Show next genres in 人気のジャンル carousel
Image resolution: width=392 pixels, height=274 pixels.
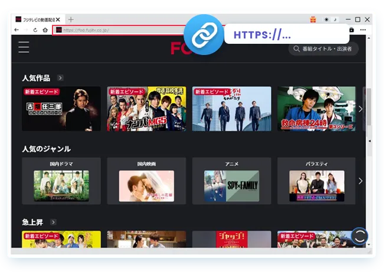[360, 181]
